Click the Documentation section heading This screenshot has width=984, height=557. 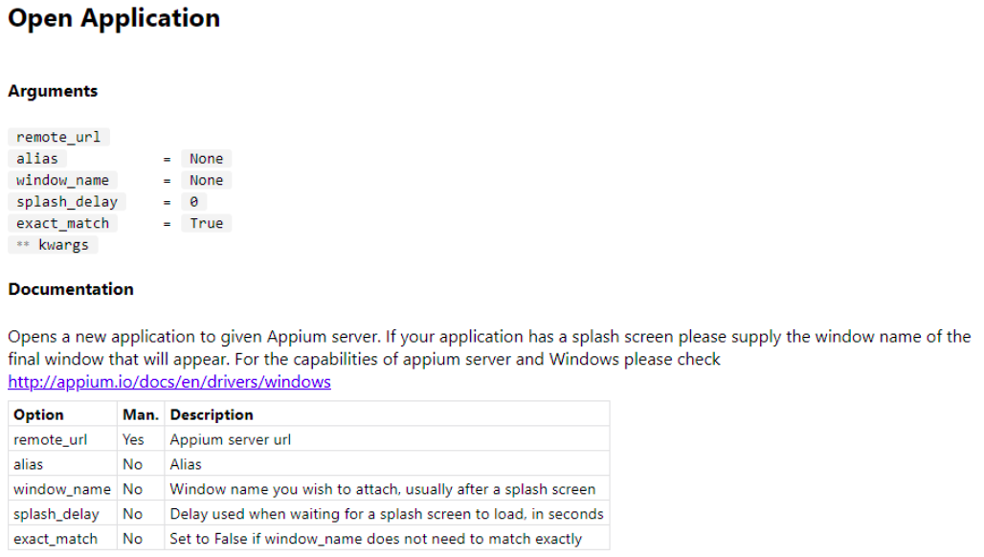71,289
